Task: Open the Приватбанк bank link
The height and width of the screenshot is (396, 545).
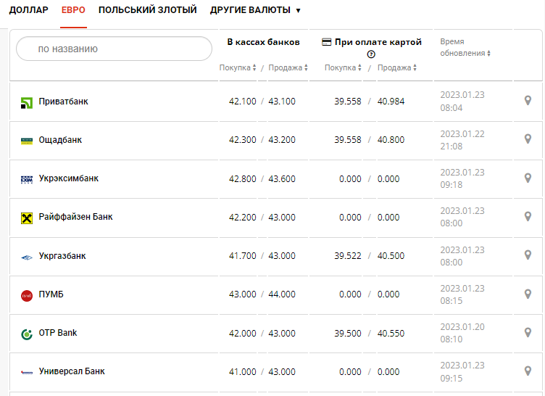Action: 64,102
